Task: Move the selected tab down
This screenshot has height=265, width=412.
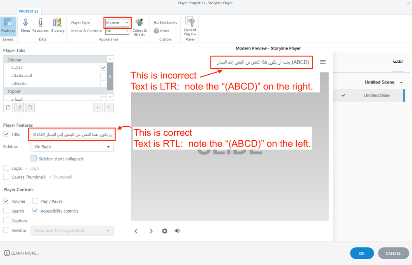Action: [109, 107]
